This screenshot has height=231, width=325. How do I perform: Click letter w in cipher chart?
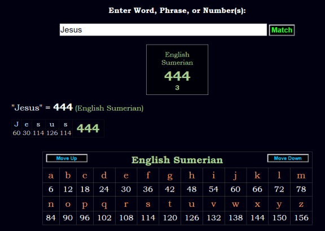click(235, 204)
